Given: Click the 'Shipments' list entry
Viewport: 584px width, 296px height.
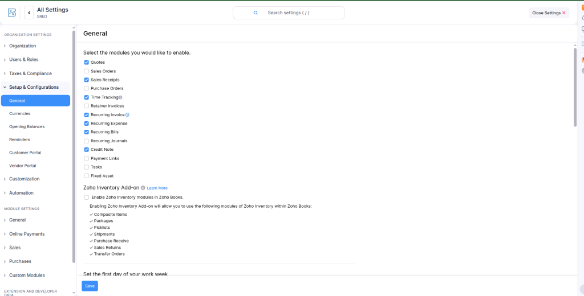Looking at the screenshot, I should (x=104, y=235).
